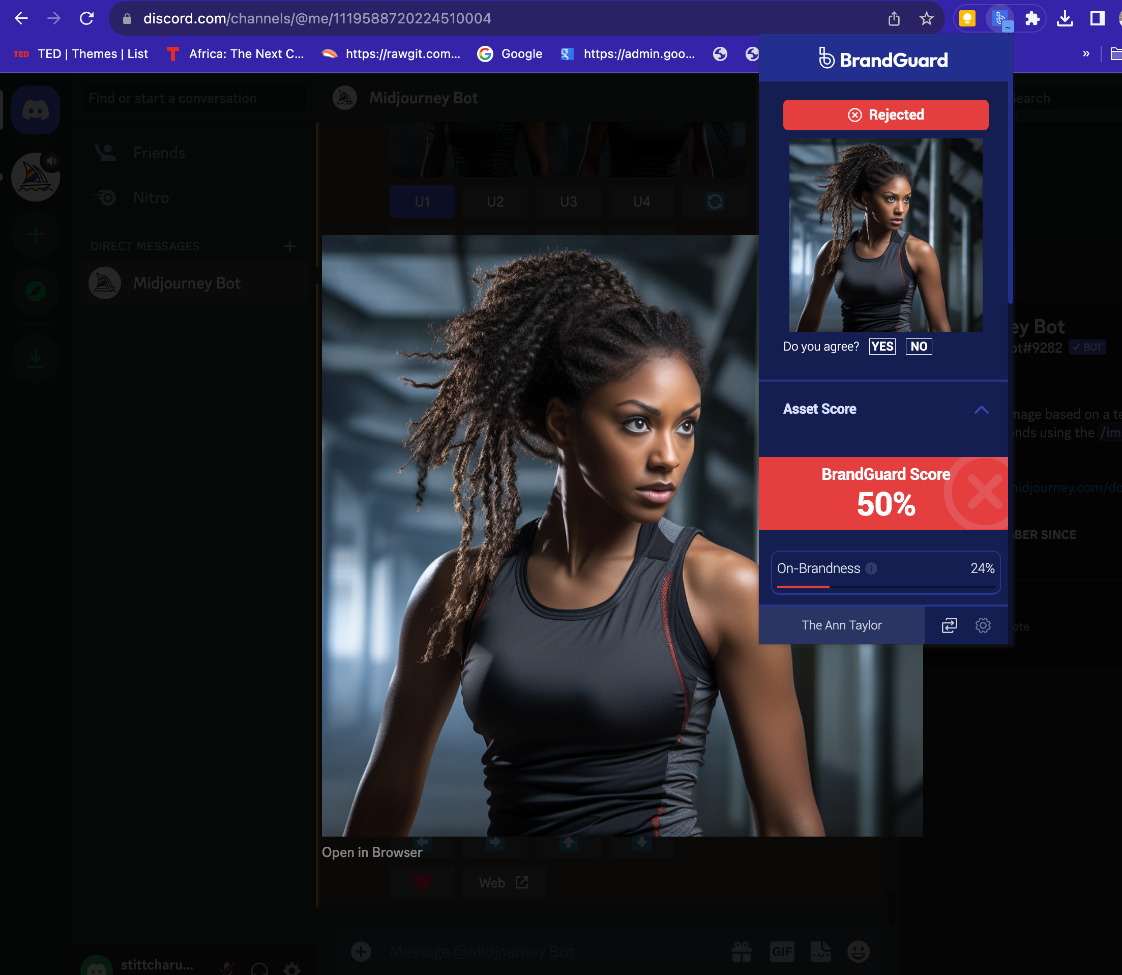The image size is (1122, 975).
Task: Open the GIF picker
Action: point(783,952)
